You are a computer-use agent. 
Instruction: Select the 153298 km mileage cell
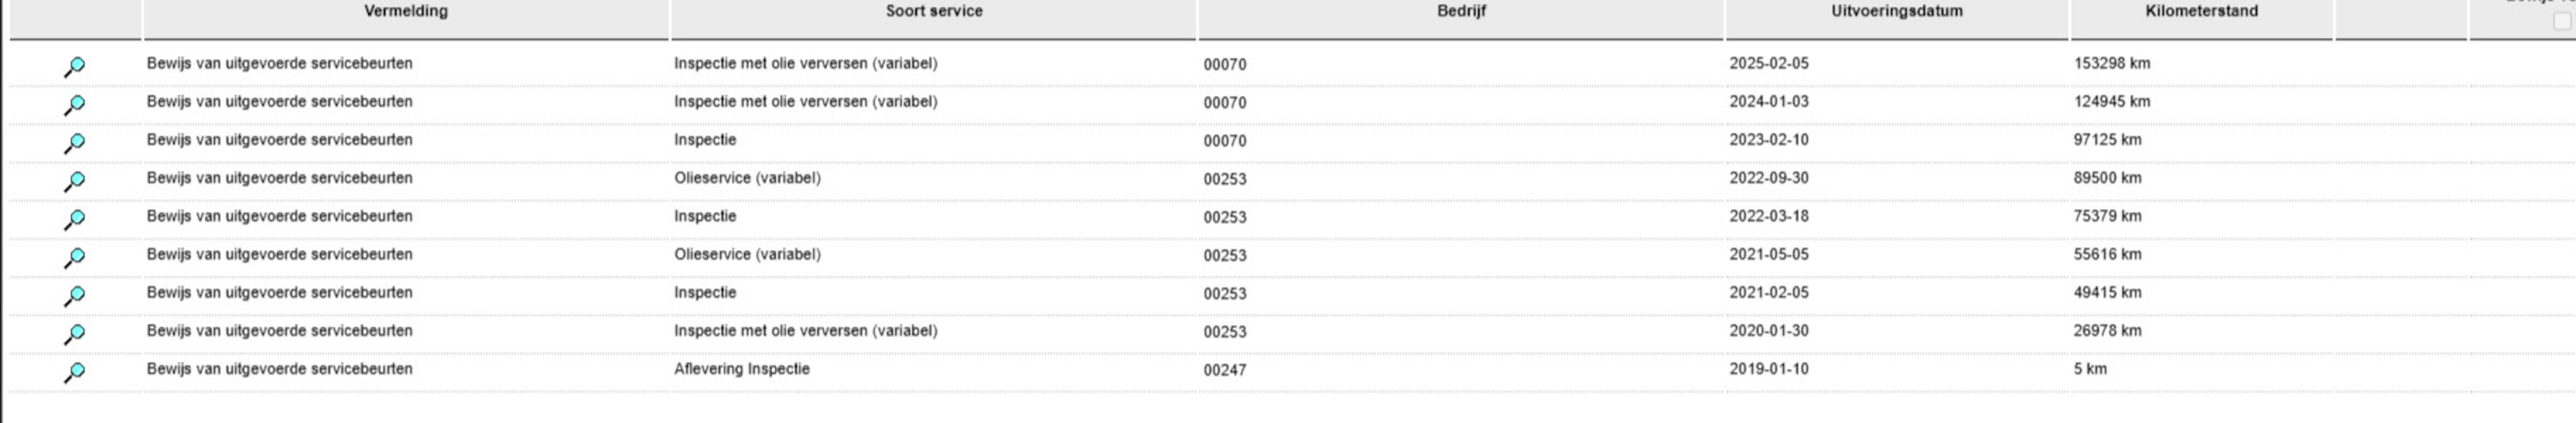click(2112, 63)
